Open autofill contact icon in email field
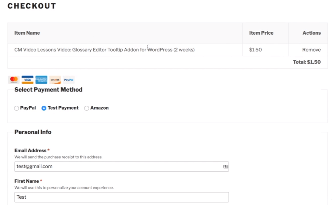Viewport: 336px width, 205px height. [x=226, y=166]
